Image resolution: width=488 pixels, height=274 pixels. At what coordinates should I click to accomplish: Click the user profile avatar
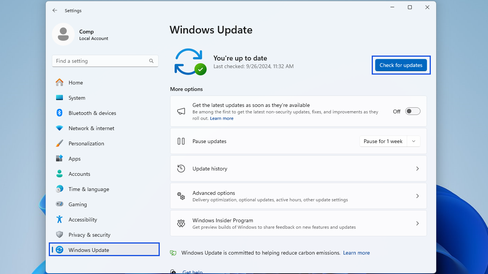coord(63,34)
